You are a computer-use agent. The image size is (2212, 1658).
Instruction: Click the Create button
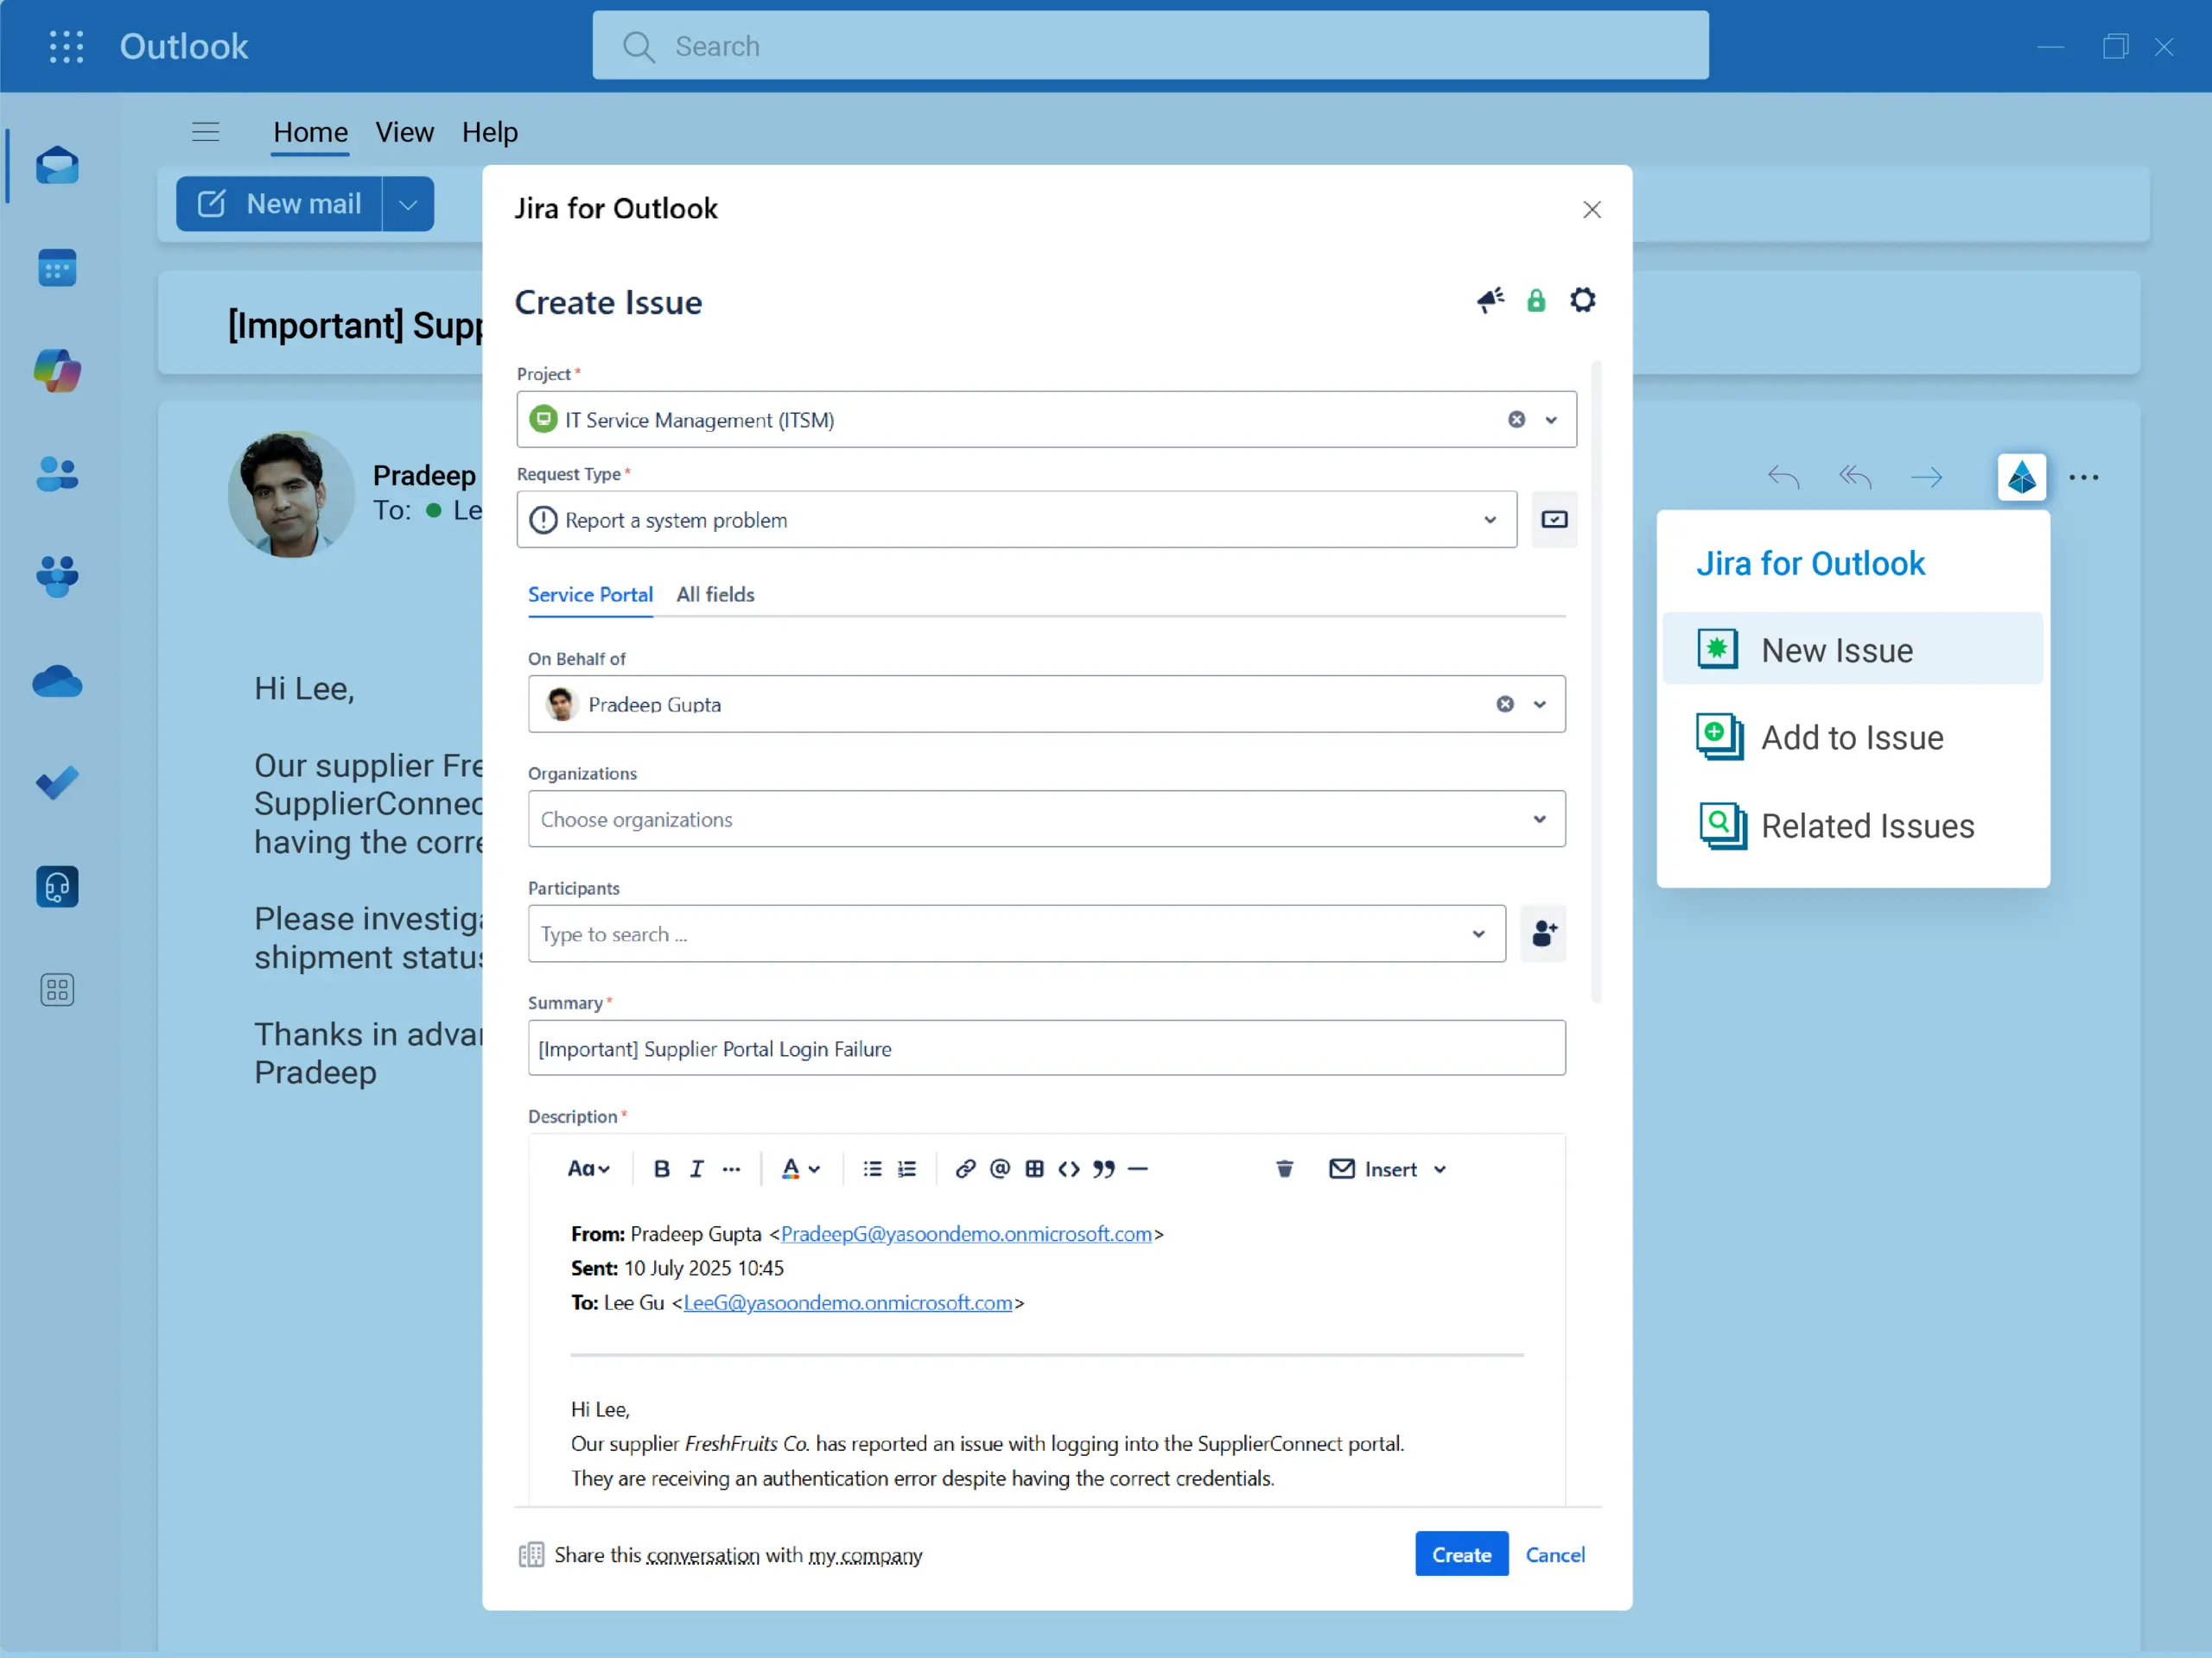tap(1461, 1554)
